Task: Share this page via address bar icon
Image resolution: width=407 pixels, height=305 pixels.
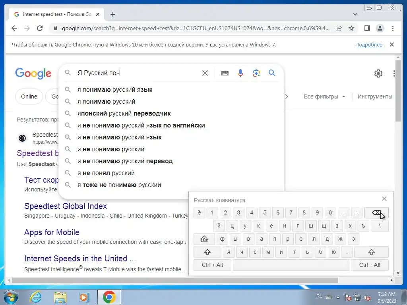Action: pyautogui.click(x=339, y=28)
